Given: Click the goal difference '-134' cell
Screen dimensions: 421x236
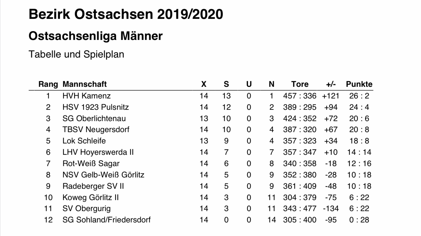Looking at the screenshot, I should (x=330, y=209).
